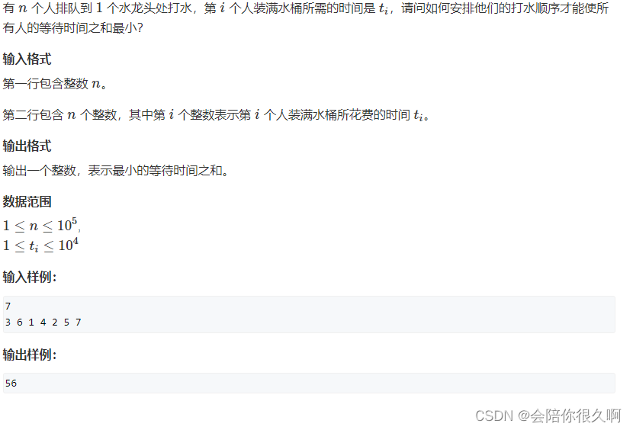This screenshot has width=633, height=430.
Task: Click the 数据范围 heading
Action: pos(27,201)
